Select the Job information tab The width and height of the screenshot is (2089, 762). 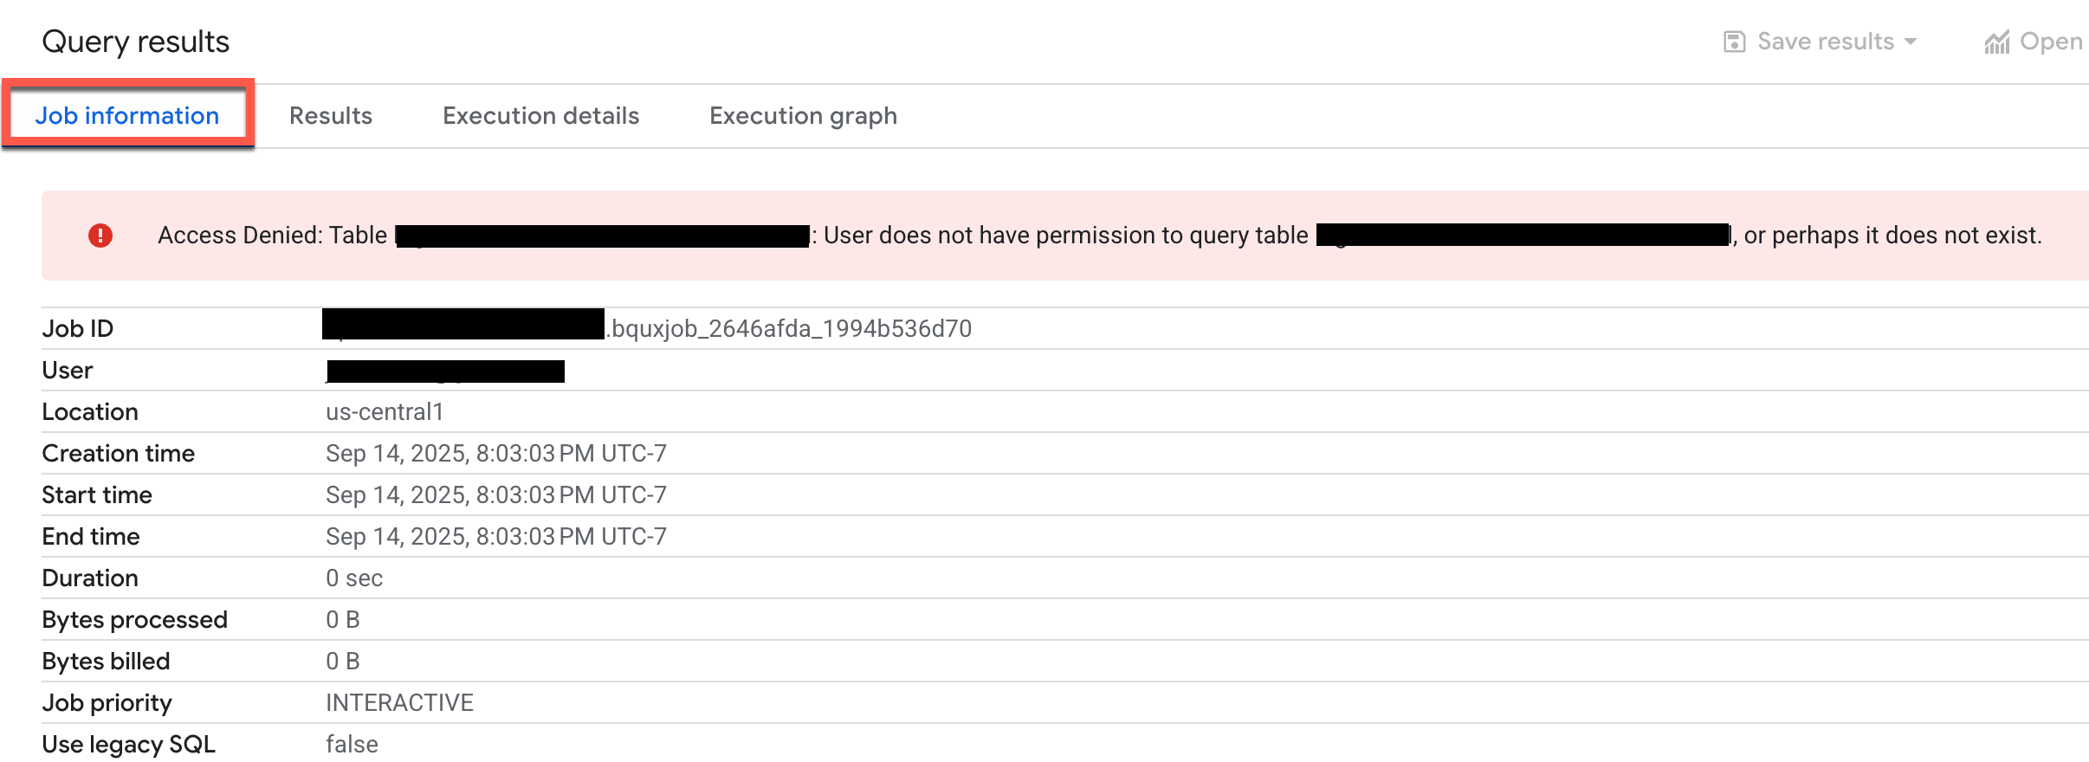click(x=127, y=115)
